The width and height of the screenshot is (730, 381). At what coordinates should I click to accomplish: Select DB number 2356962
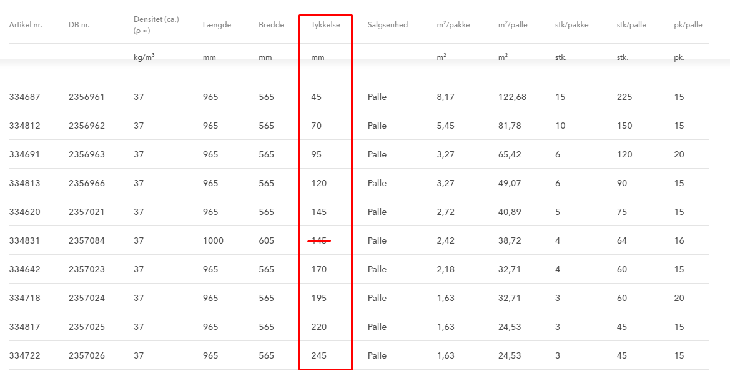click(87, 126)
